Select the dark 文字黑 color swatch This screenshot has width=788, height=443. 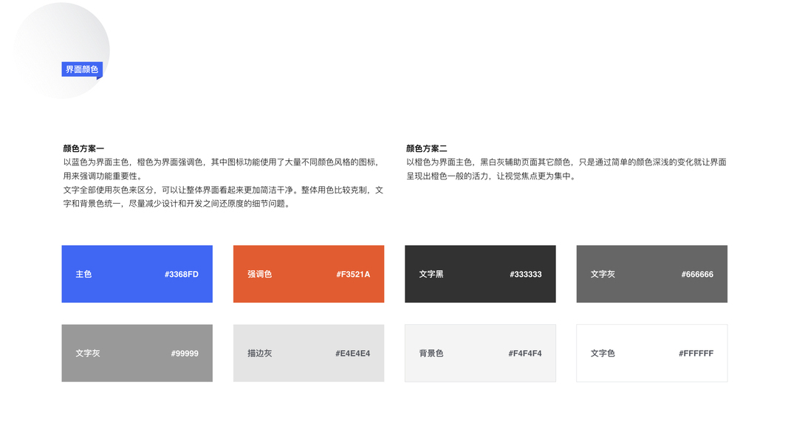point(481,274)
